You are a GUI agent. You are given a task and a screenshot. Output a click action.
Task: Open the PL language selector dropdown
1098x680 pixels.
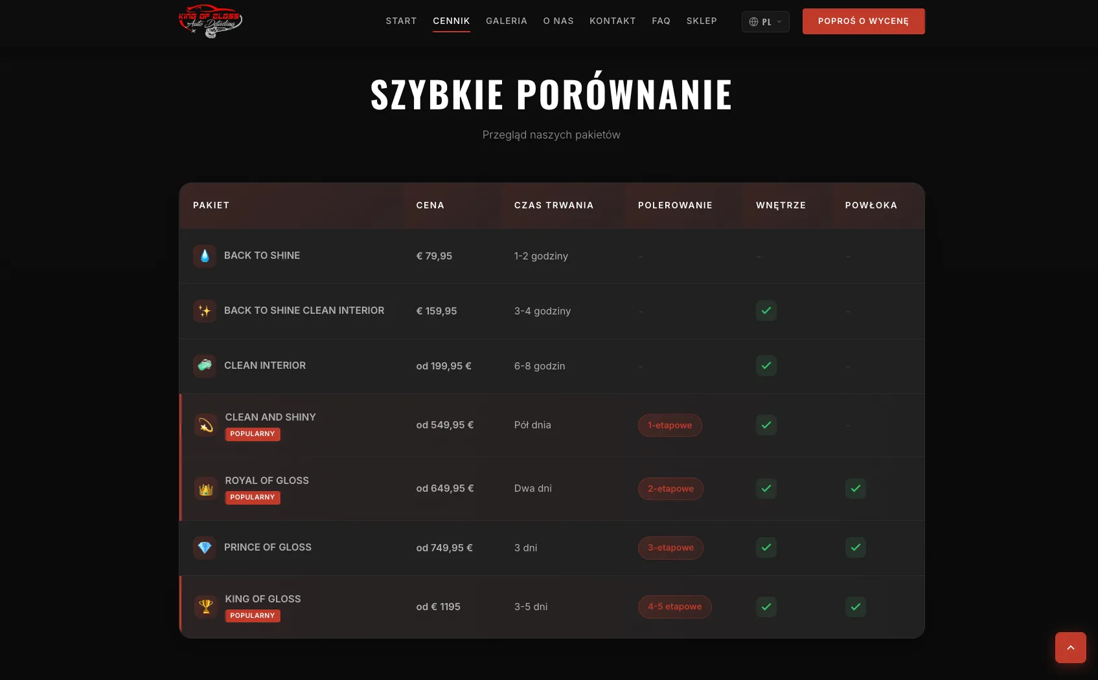tap(765, 21)
